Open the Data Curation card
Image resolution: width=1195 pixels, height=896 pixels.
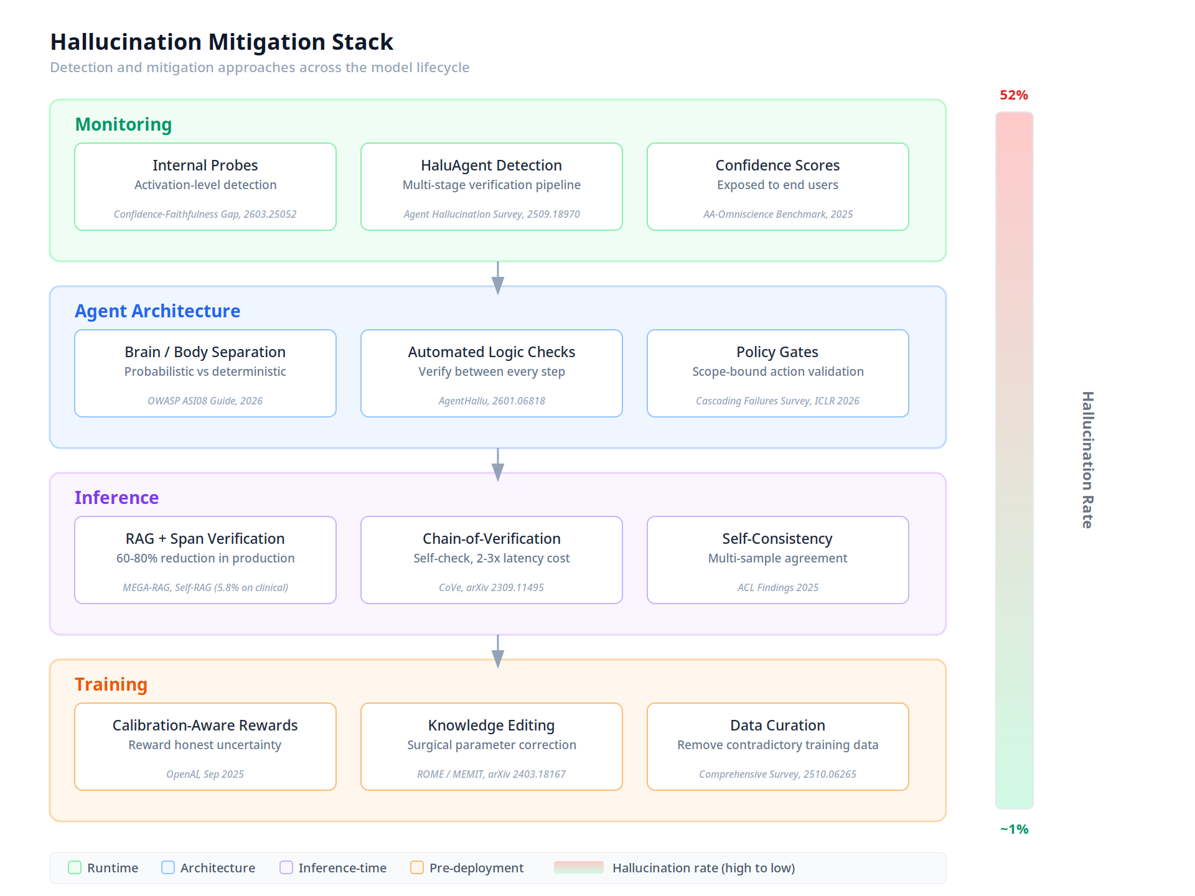point(777,746)
